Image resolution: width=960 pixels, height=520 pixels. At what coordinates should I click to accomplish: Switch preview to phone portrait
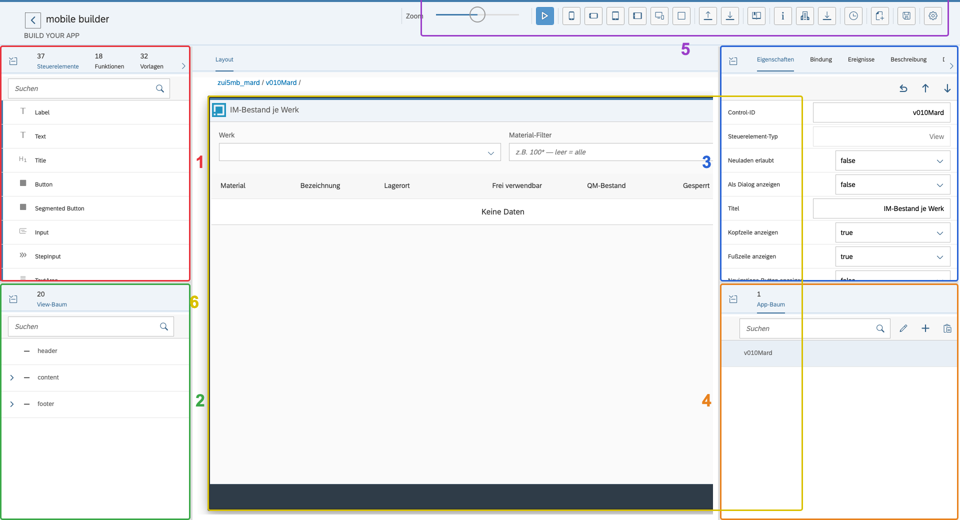571,16
